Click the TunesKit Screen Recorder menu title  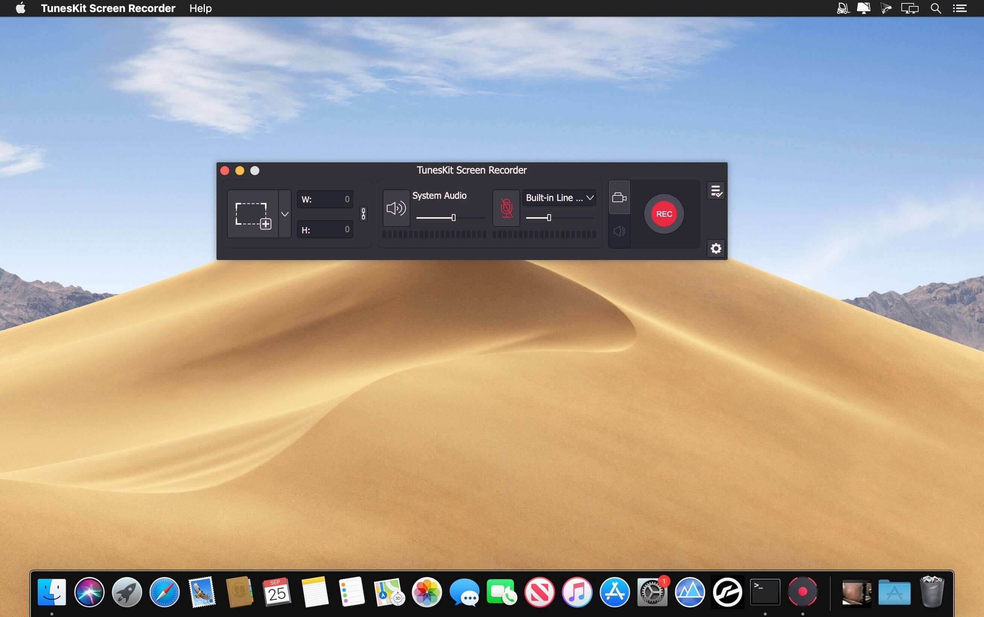108,8
